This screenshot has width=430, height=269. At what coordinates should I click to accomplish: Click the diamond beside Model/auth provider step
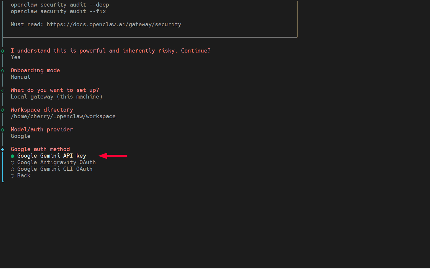coord(3,129)
